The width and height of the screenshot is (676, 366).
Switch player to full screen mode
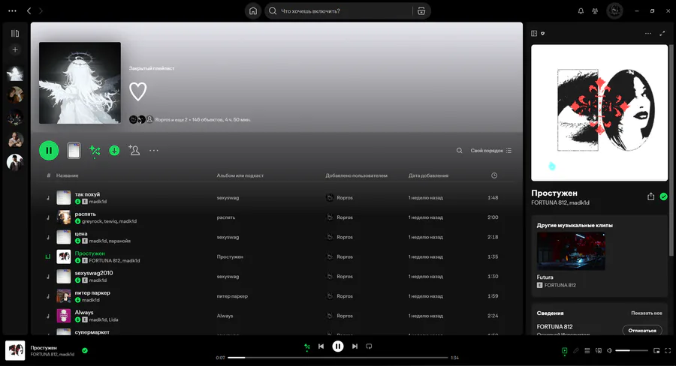coord(668,350)
